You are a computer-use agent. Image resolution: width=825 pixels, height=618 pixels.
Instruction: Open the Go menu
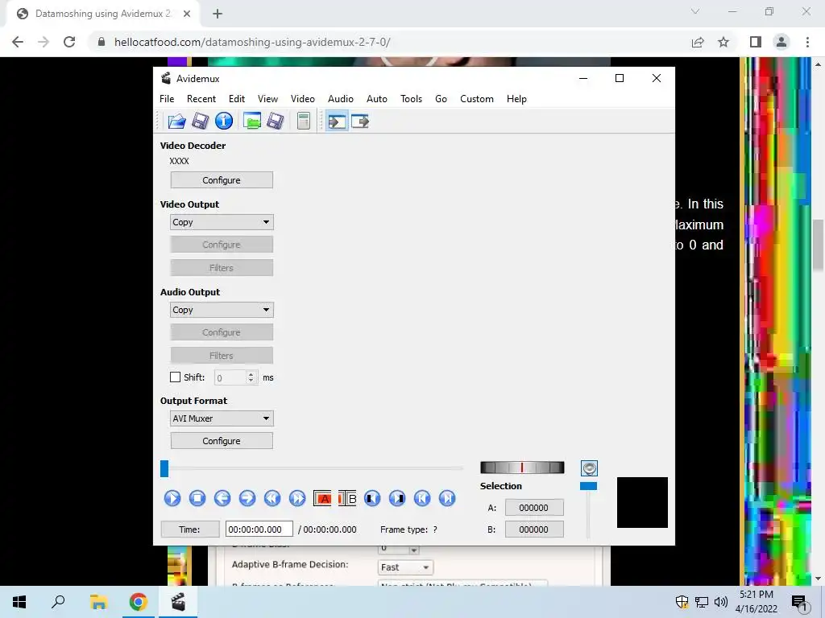[441, 99]
